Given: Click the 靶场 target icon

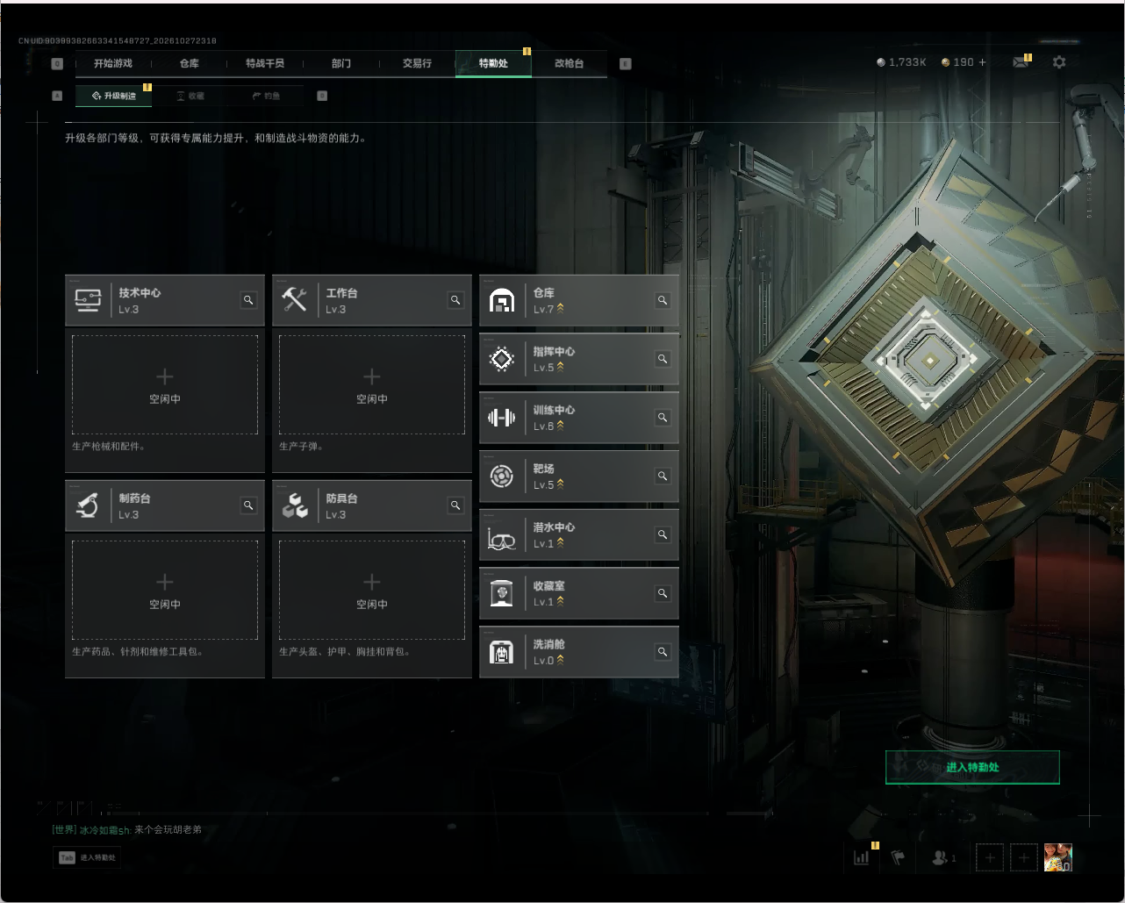Looking at the screenshot, I should [501, 477].
